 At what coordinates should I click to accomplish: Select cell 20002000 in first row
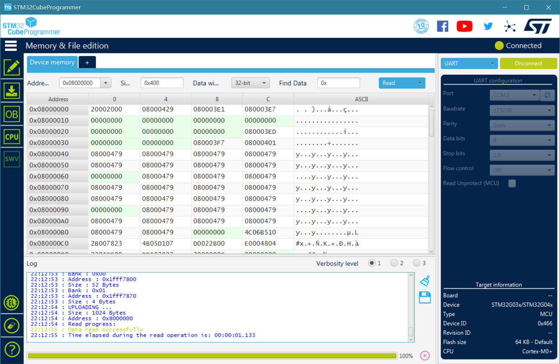click(x=114, y=109)
